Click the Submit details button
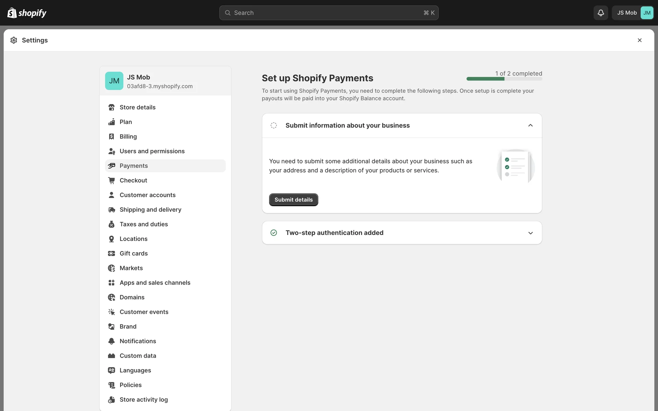 [293, 200]
